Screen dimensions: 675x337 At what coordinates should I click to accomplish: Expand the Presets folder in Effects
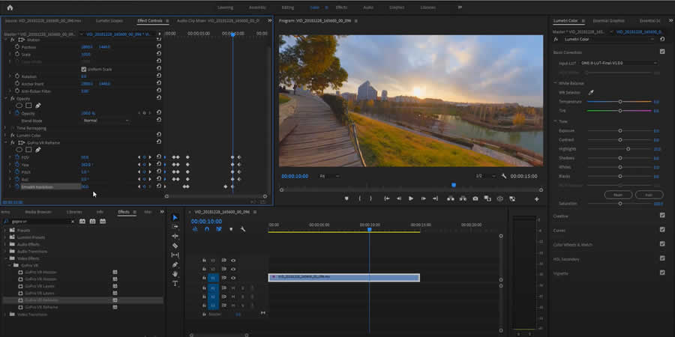(x=6, y=231)
